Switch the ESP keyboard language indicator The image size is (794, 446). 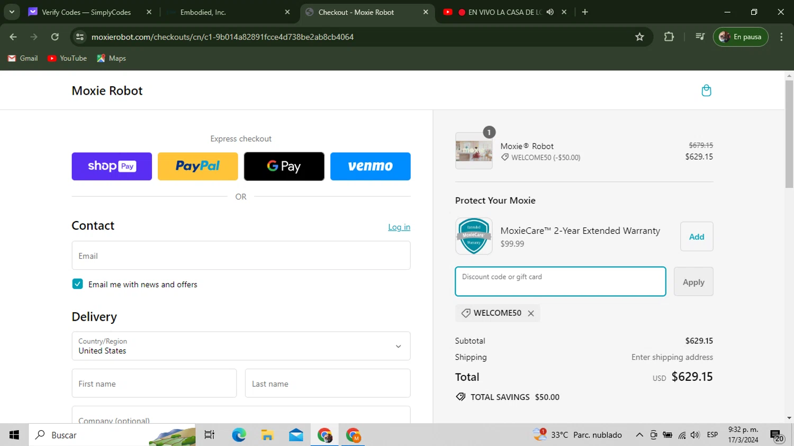[712, 435]
